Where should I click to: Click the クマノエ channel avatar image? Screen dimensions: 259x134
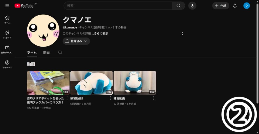click(x=43, y=30)
